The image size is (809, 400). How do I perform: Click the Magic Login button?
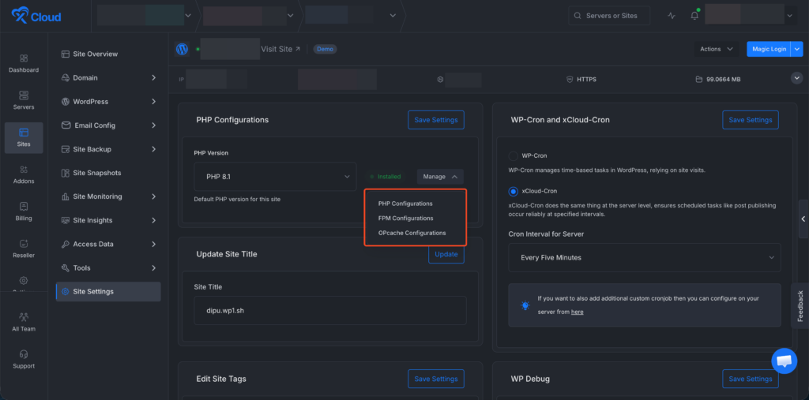click(x=769, y=49)
